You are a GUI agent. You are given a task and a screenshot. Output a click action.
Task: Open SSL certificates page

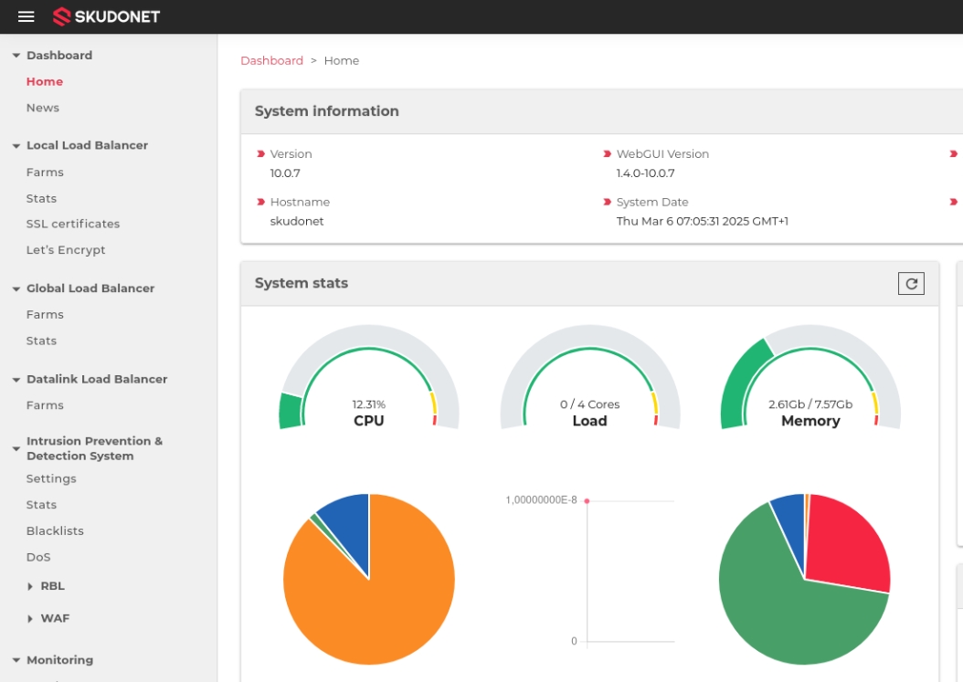point(73,224)
